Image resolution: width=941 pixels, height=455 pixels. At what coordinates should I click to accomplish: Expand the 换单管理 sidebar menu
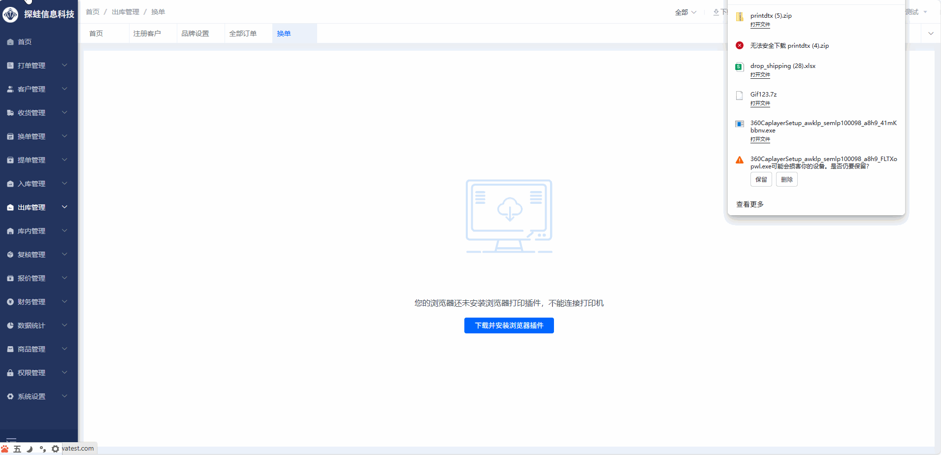[65, 136]
